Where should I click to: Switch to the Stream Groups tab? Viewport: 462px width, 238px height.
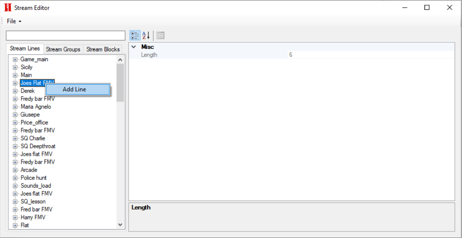point(63,49)
